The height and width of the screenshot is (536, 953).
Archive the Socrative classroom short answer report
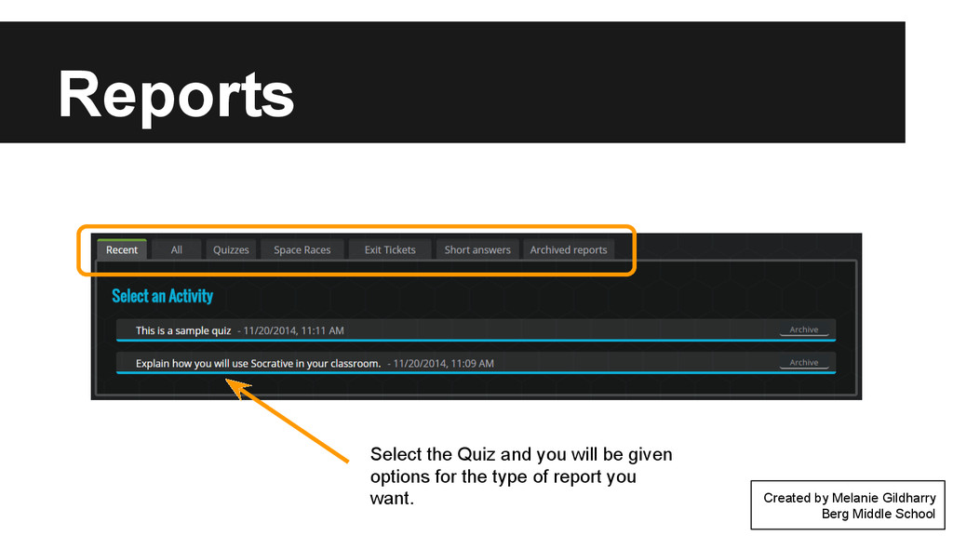803,363
